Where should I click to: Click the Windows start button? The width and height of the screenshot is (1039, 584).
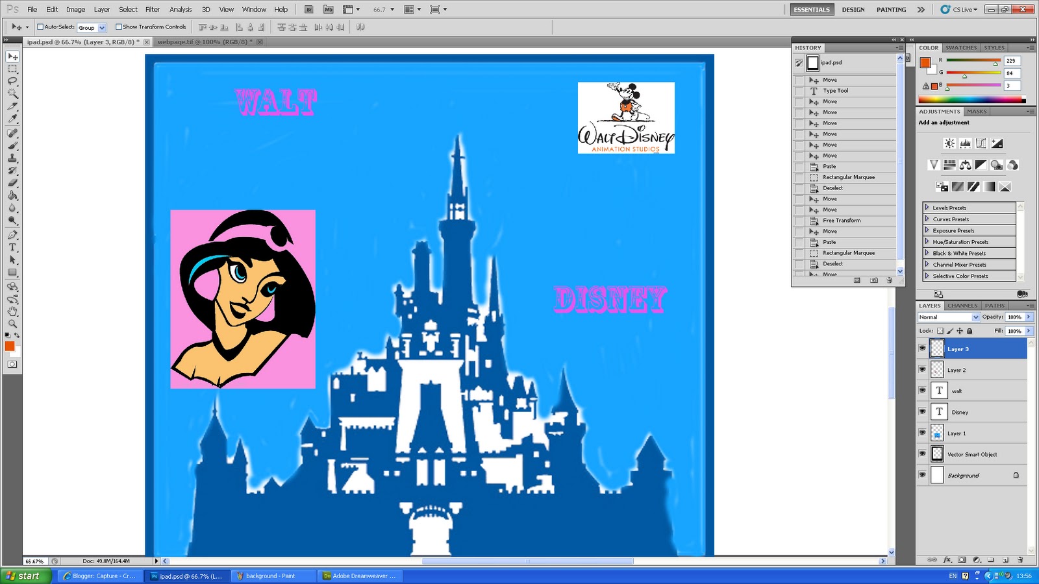point(26,576)
